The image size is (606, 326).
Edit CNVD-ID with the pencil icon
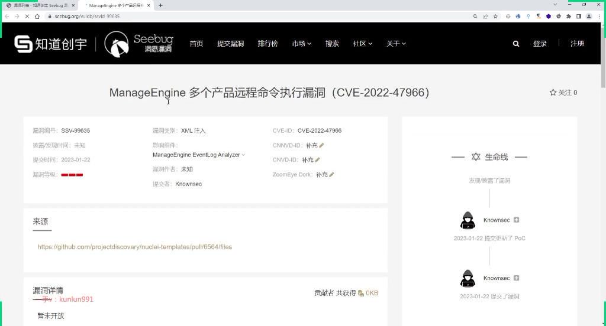(317, 159)
